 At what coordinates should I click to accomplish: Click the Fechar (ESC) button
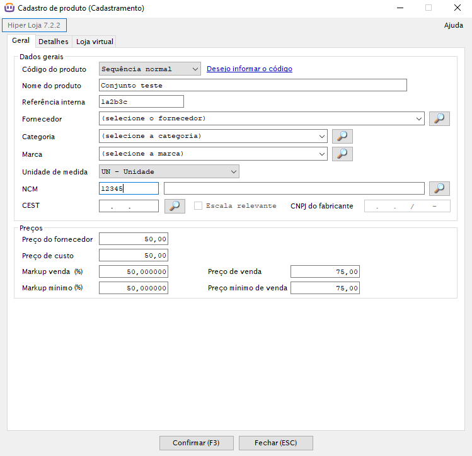click(x=276, y=443)
